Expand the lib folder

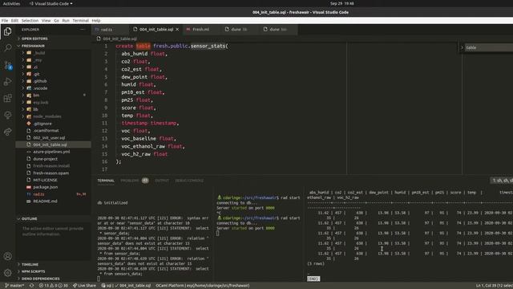(35, 109)
